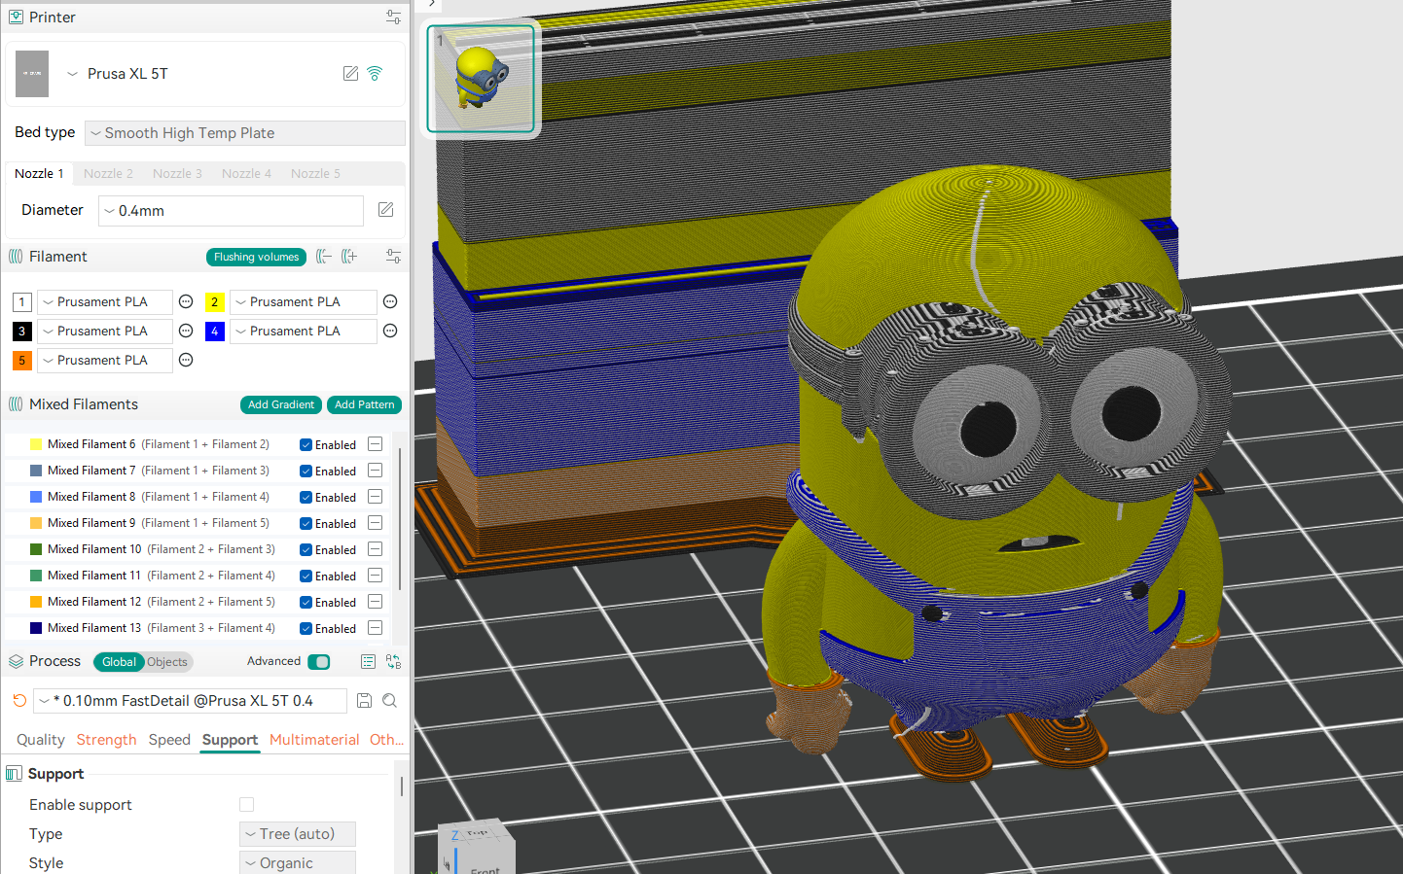Image resolution: width=1403 pixels, height=874 pixels.
Task: Open filament 5 Prusament PLA dropdown
Action: 105,361
